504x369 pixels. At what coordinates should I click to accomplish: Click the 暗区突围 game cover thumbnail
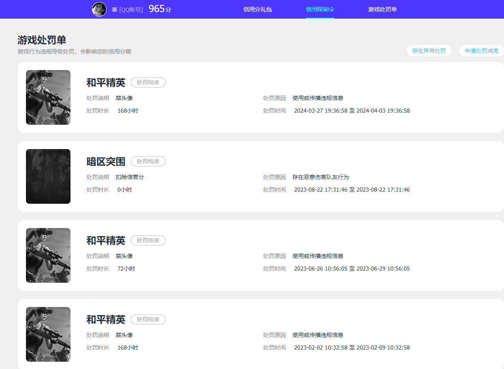tap(48, 176)
